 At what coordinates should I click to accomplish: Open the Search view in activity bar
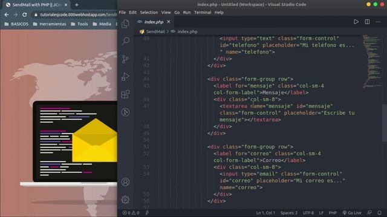125,41
